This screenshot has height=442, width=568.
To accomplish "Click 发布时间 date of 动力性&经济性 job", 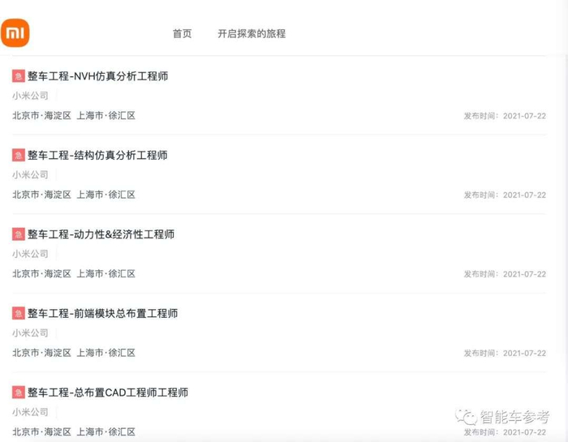I will tap(505, 274).
